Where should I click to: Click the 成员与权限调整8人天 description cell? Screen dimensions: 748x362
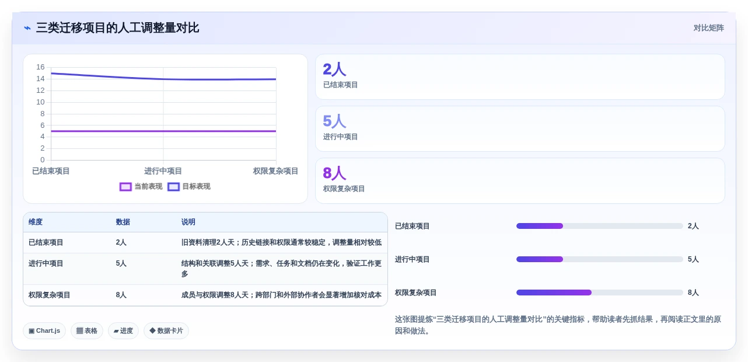[x=281, y=295]
